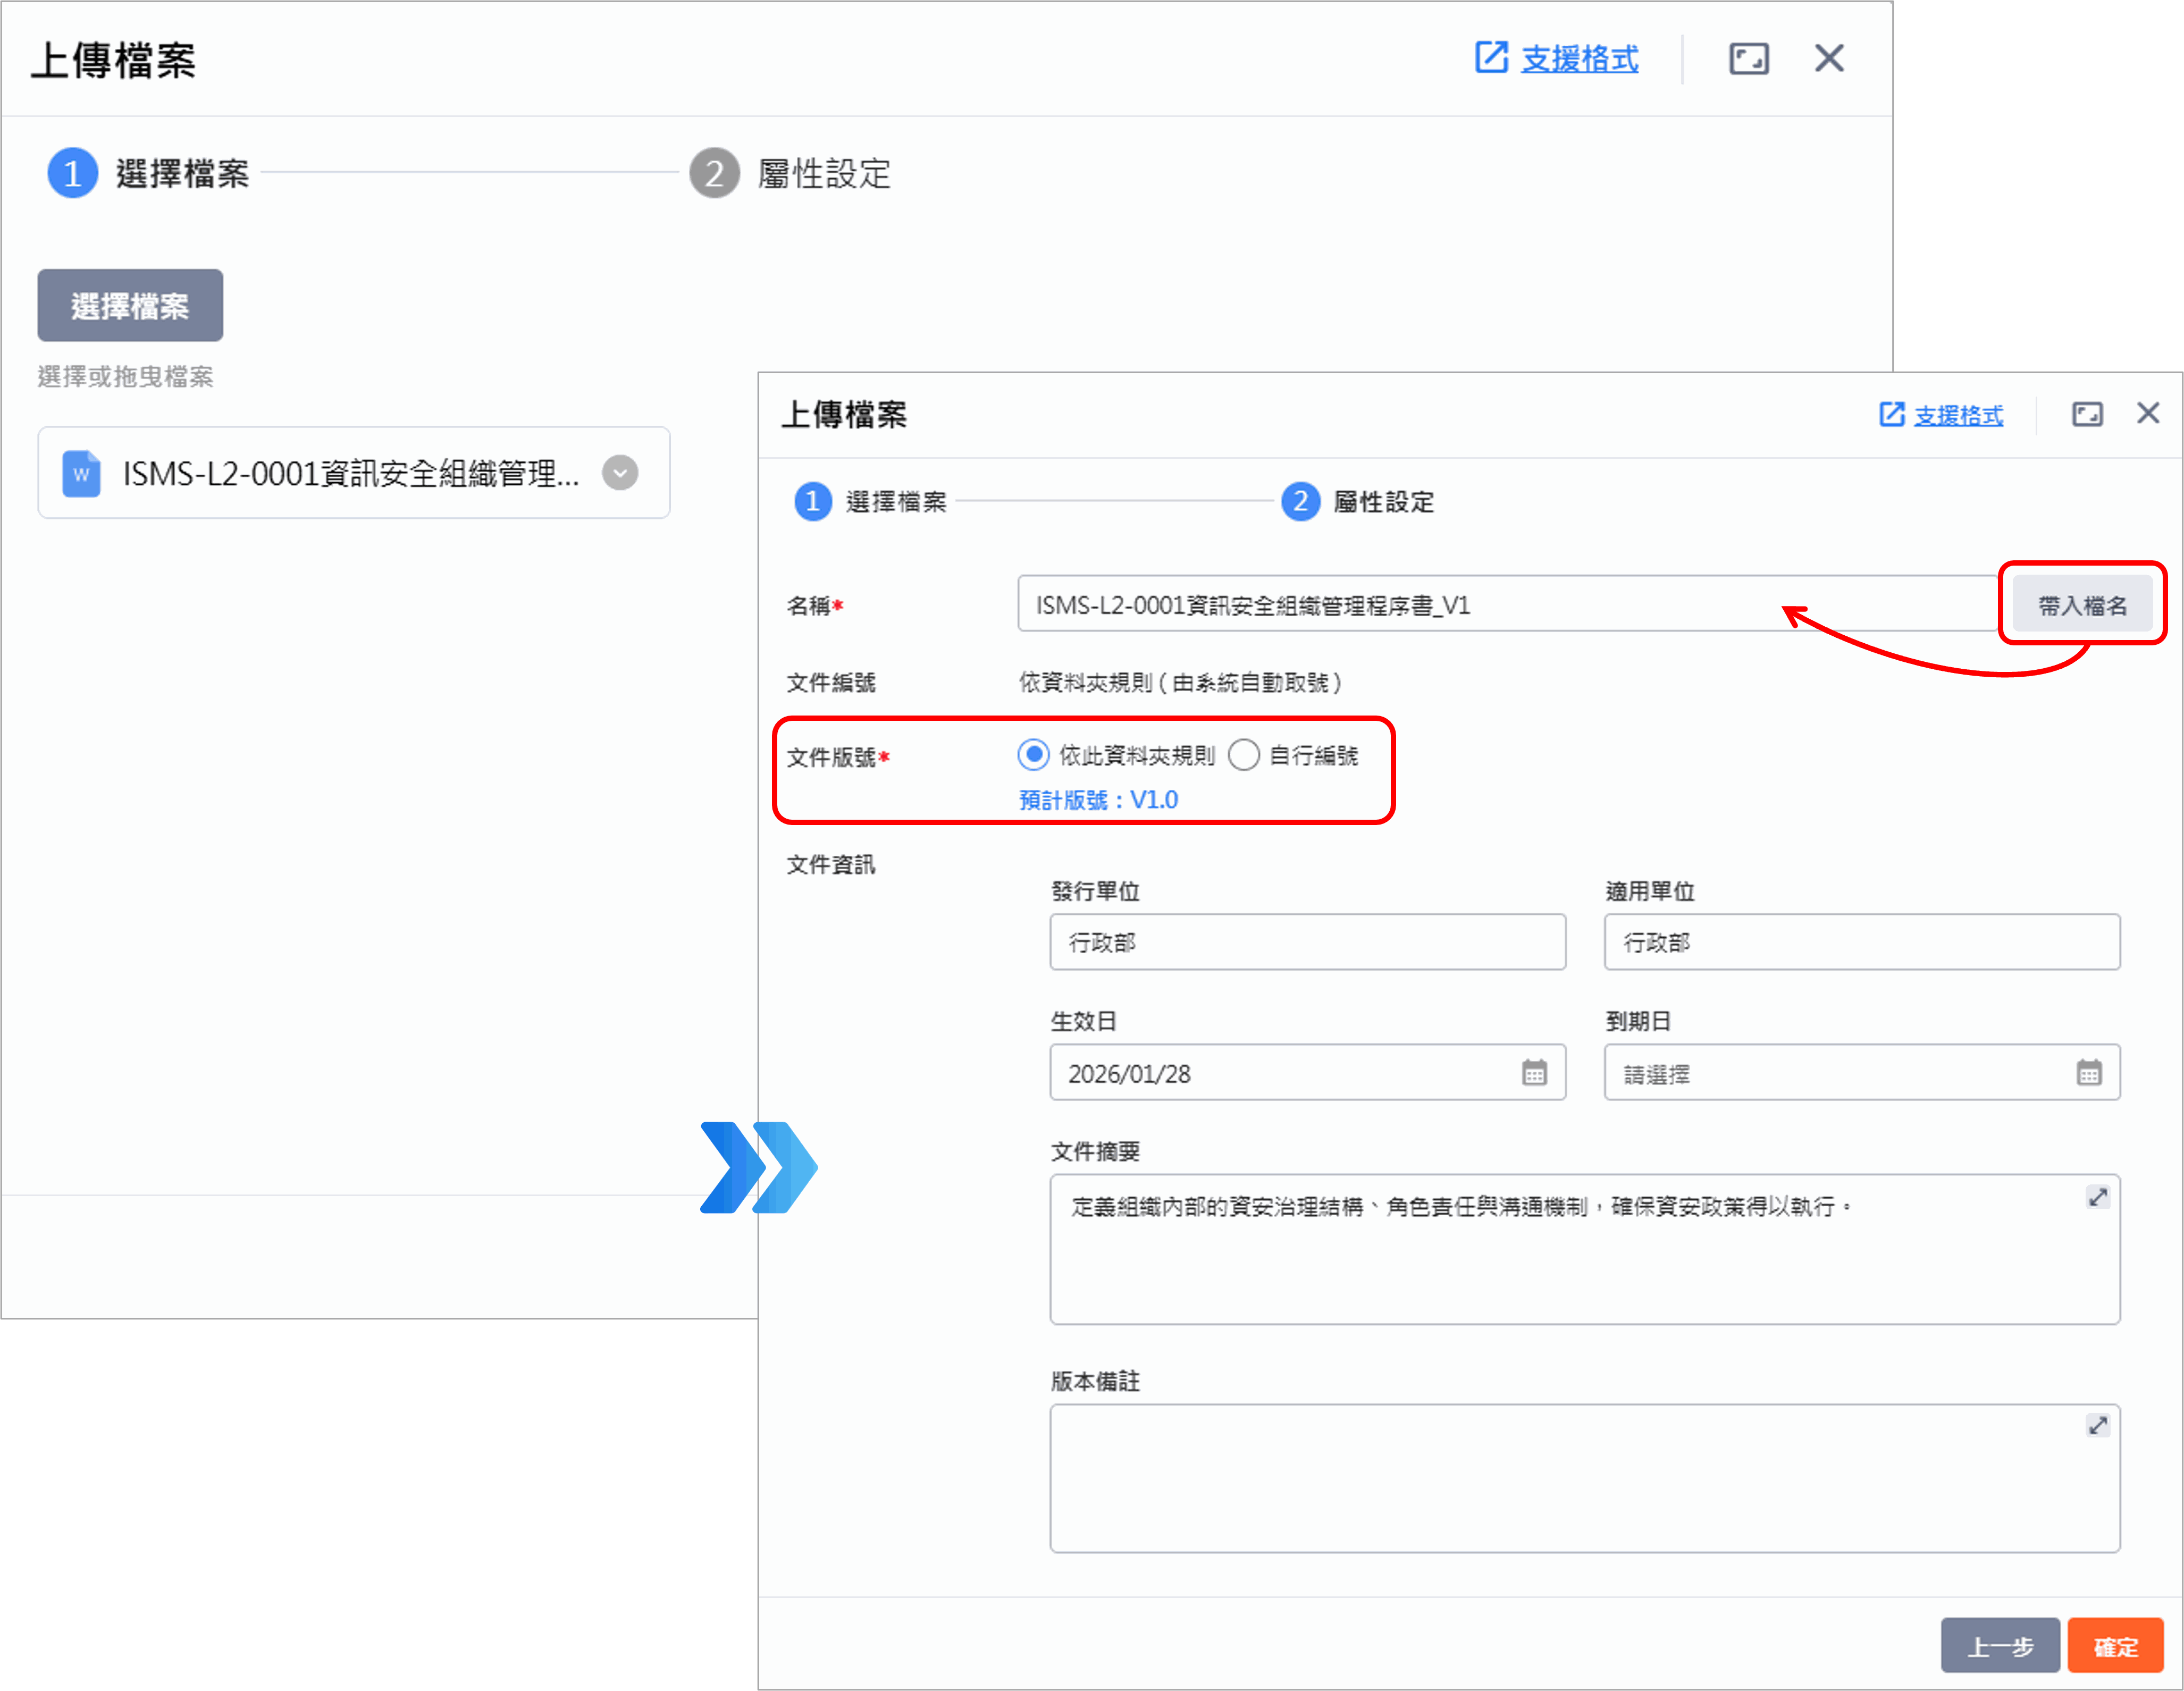Click the 支援格式 external-link icon in front dialog
Screen dimensions: 2184x1691
click(x=1891, y=414)
